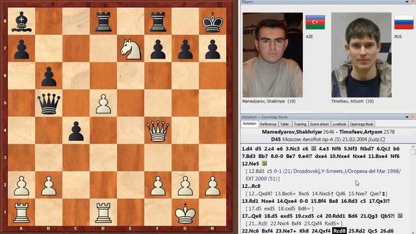Viewport: 416px width, 234px height.
Task: Select the white pawn on b2
Action: pos(49,186)
